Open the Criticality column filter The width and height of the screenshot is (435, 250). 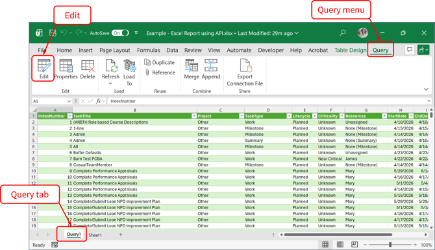pos(342,116)
